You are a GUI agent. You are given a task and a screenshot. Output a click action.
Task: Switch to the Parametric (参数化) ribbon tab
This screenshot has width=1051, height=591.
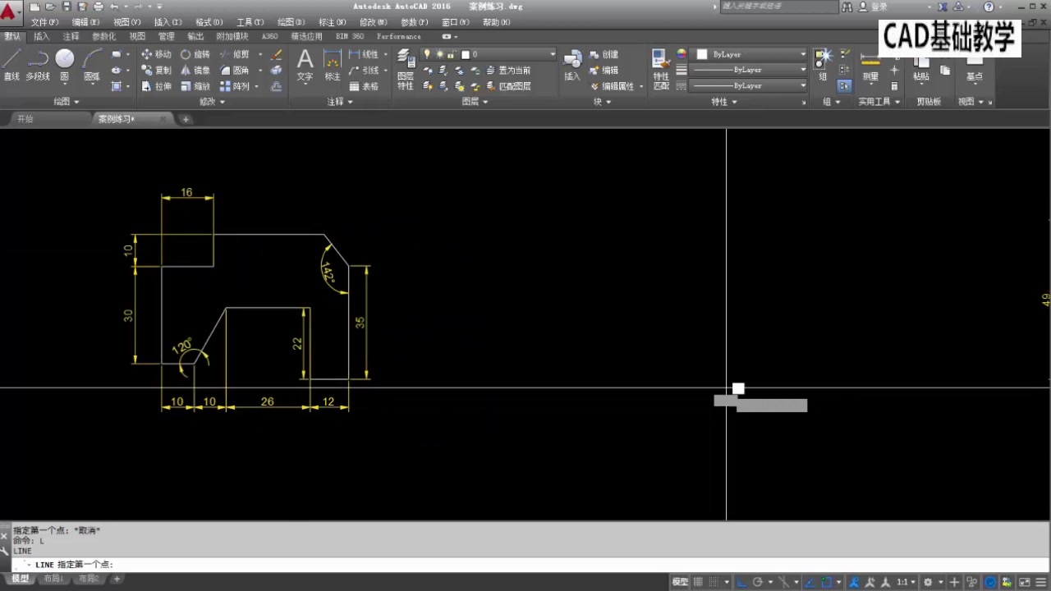click(103, 36)
